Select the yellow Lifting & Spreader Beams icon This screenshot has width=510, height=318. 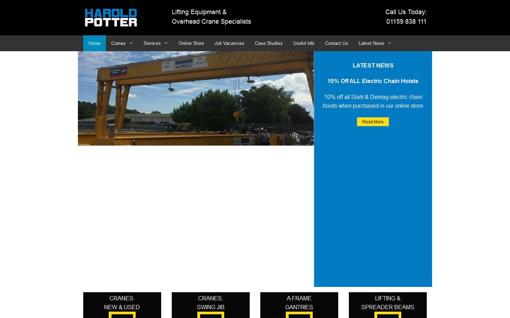coord(387,316)
